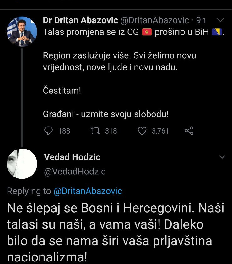
Task: Open Dritan Abazovic's profile avatar
Action: [x=22, y=32]
